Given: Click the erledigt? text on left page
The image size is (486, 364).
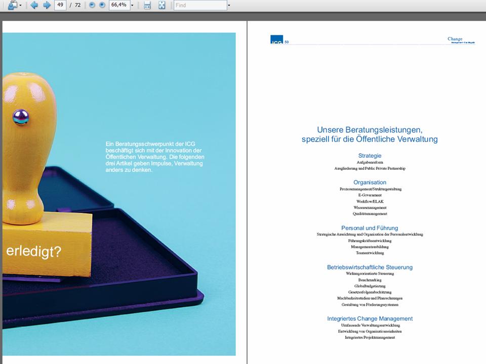Looking at the screenshot, I should click(33, 252).
